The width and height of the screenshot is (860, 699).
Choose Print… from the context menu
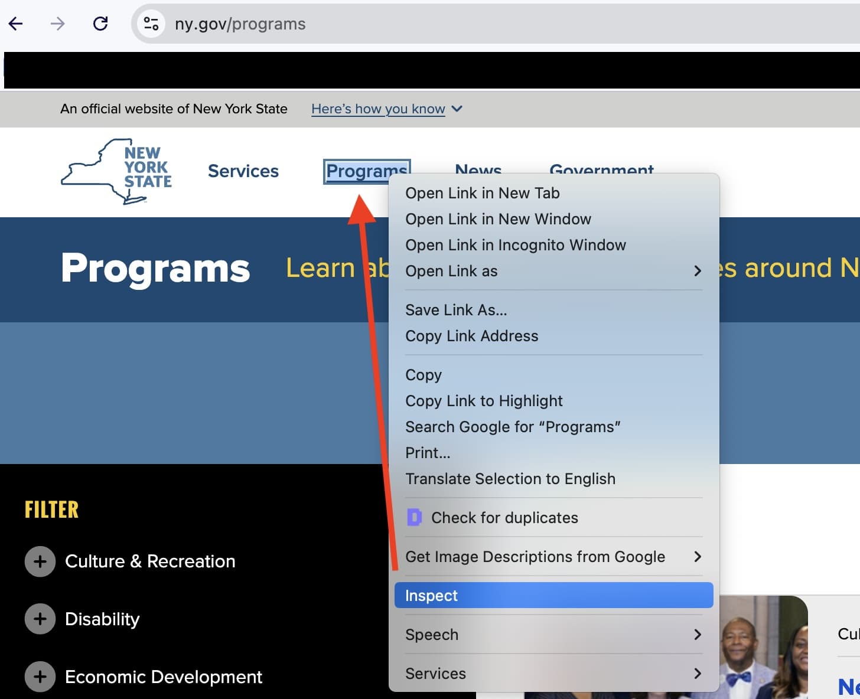(553, 453)
